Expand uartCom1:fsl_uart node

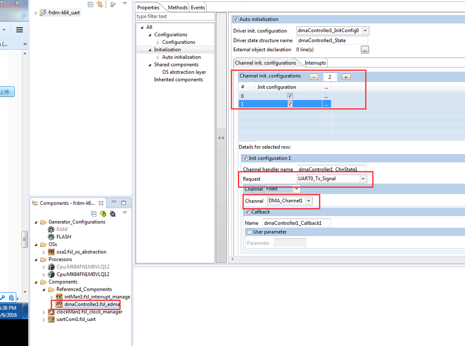click(44, 320)
